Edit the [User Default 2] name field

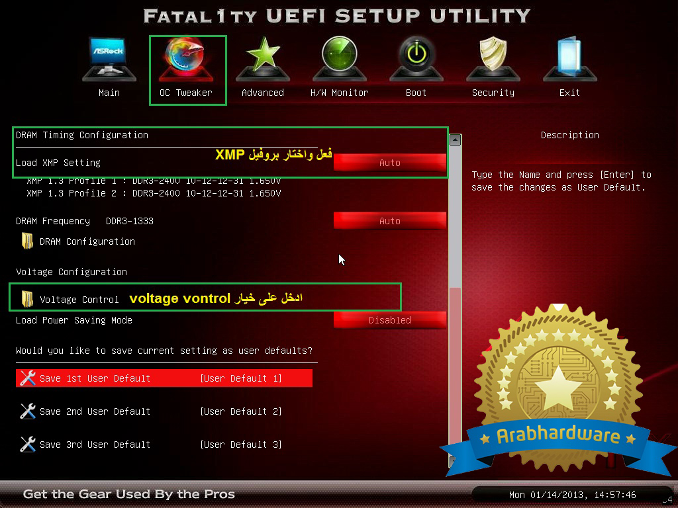coord(241,411)
